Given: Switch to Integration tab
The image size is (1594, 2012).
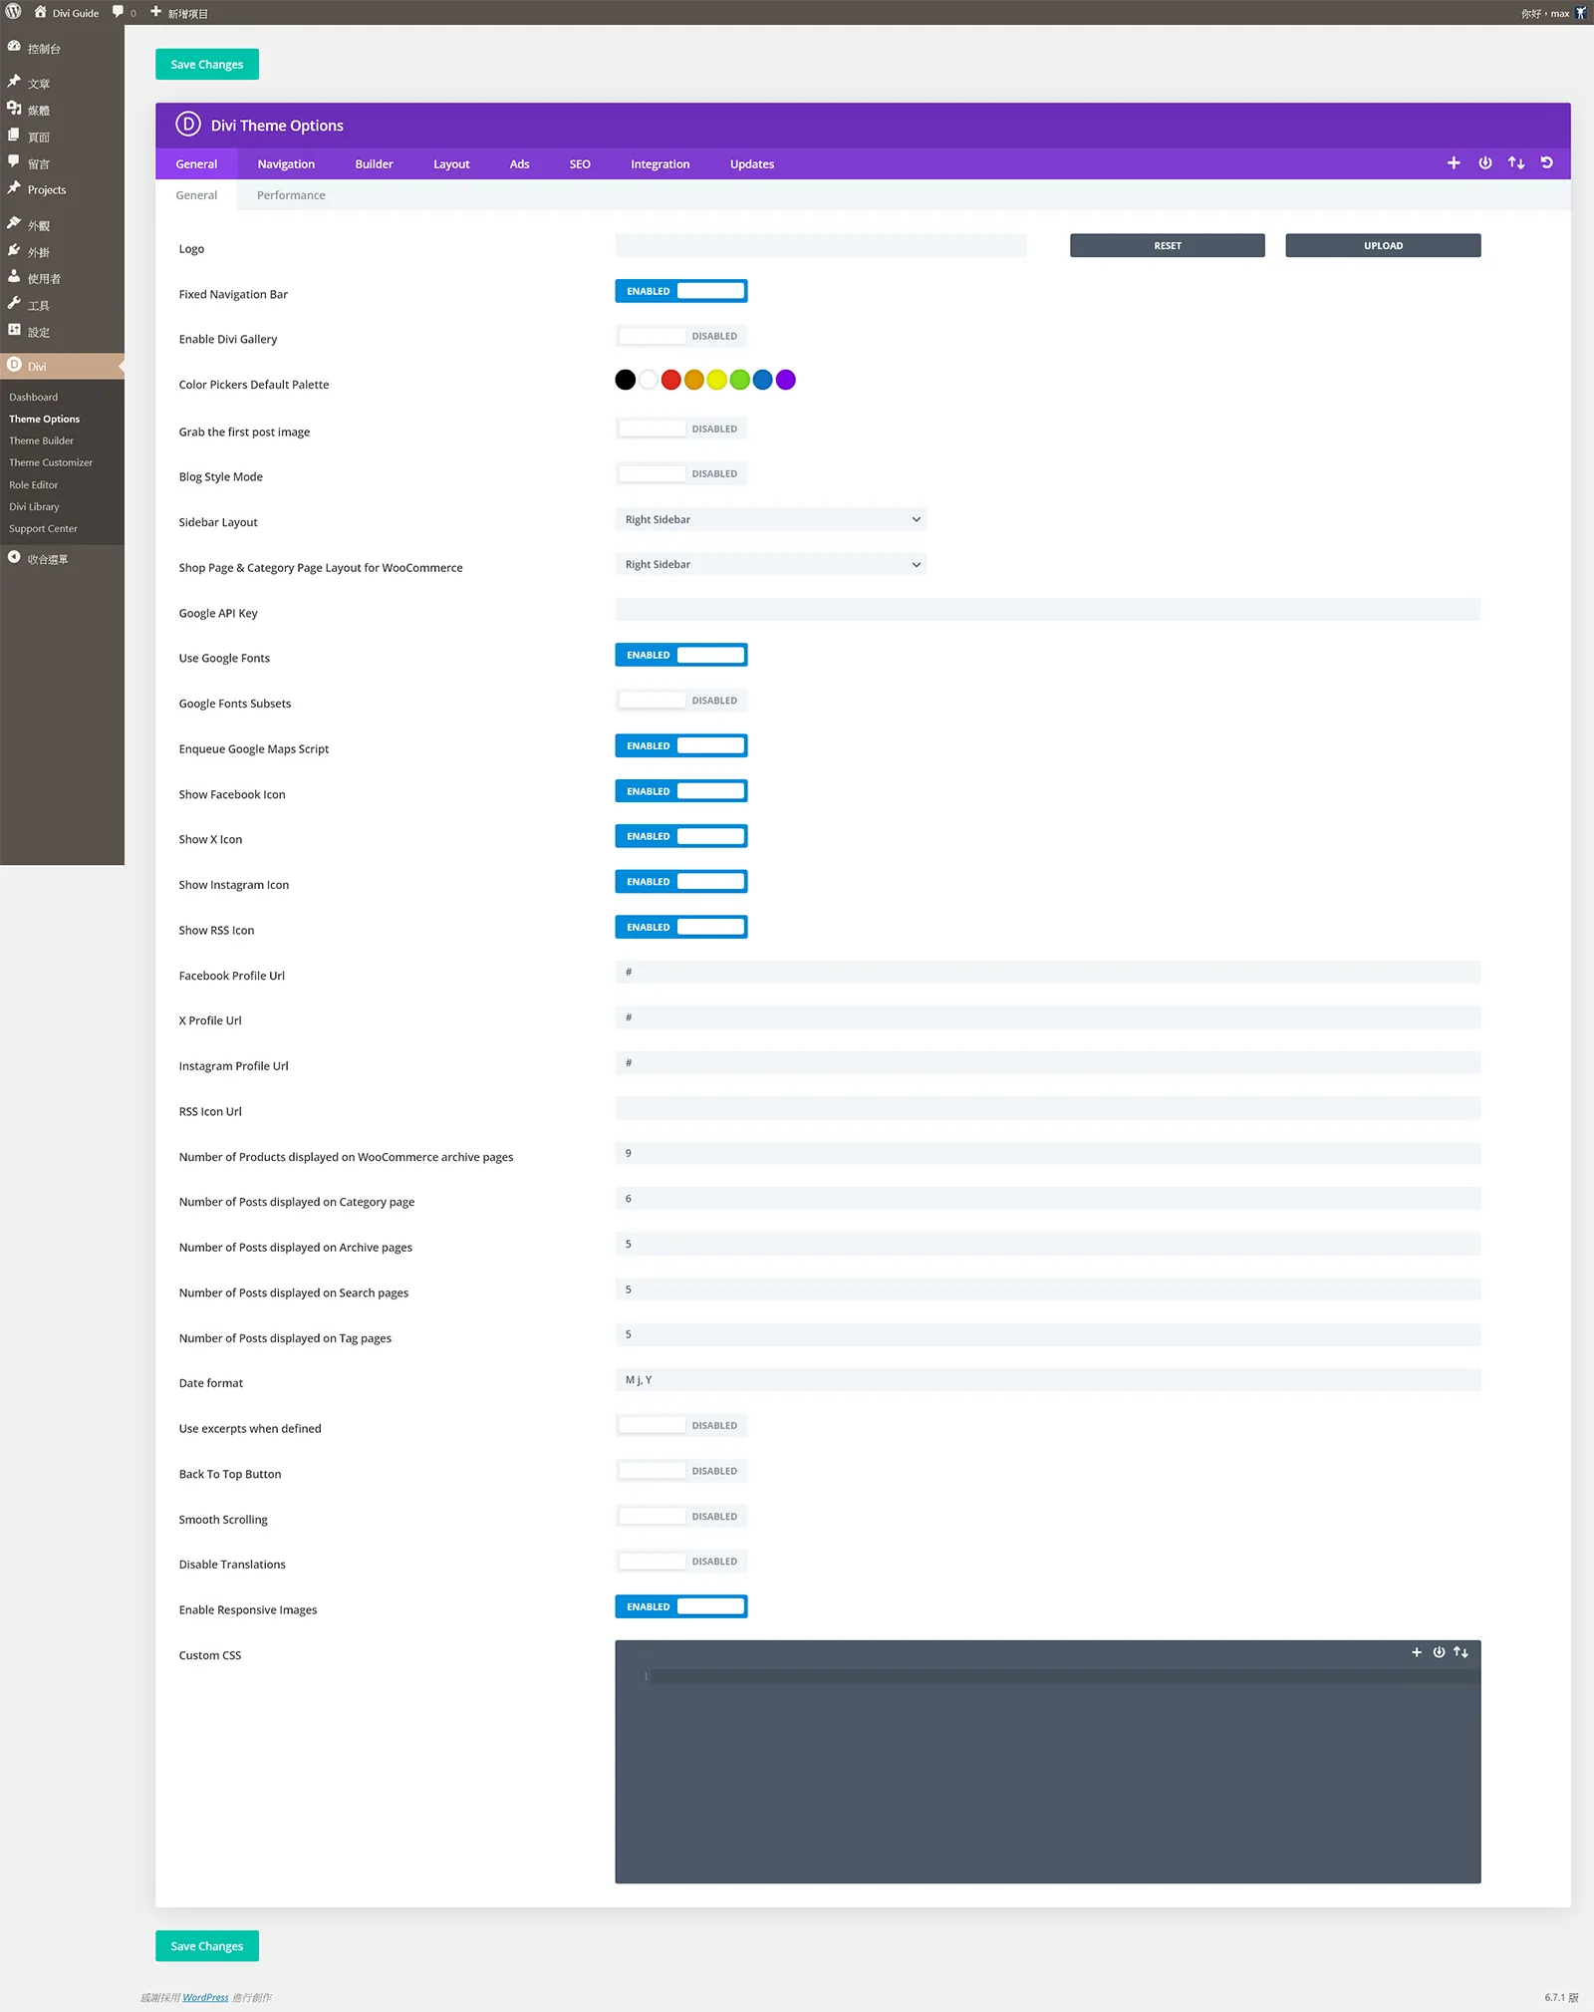Looking at the screenshot, I should tap(660, 164).
